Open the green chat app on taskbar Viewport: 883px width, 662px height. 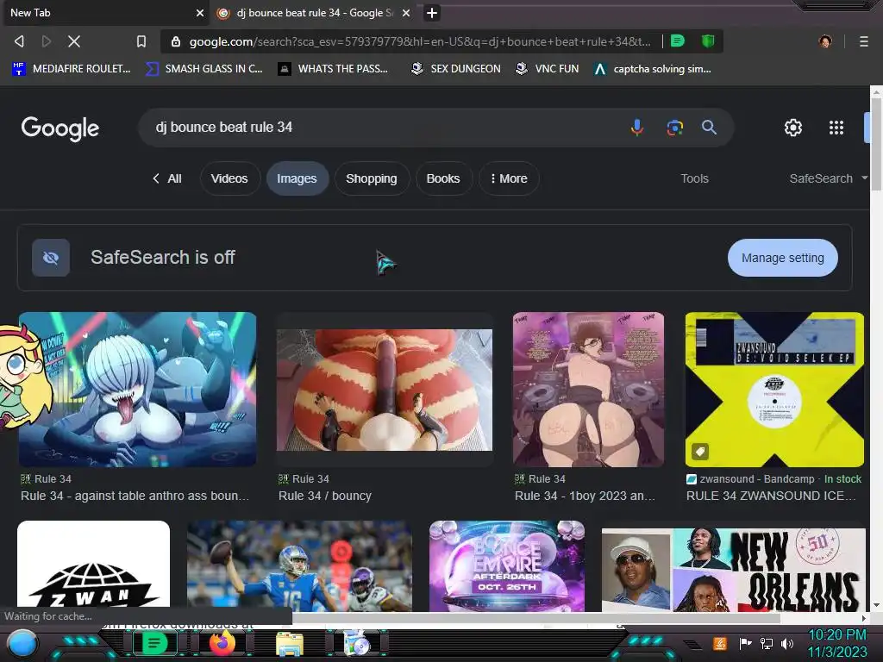point(153,643)
